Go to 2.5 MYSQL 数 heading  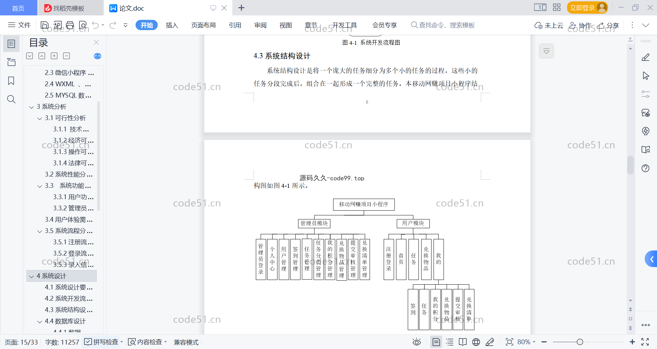tap(68, 95)
